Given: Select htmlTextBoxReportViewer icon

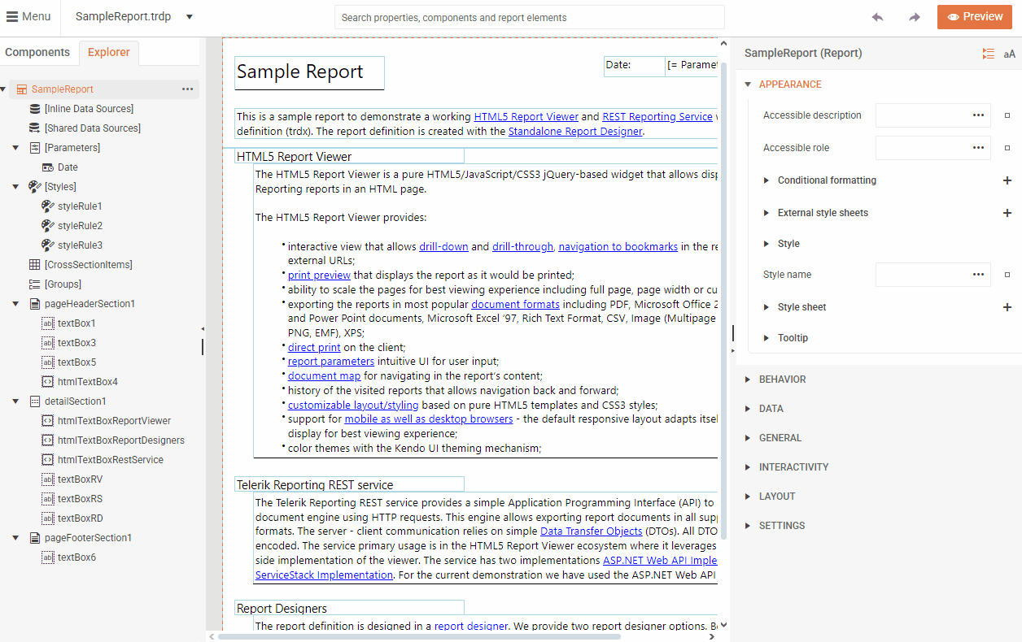Looking at the screenshot, I should 48,421.
